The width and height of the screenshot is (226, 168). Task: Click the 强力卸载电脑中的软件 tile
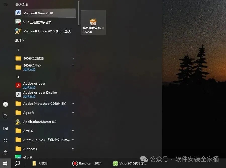pyautogui.click(x=93, y=23)
